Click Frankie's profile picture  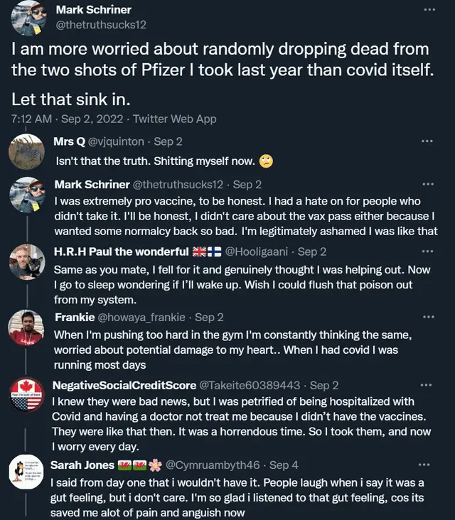28,327
